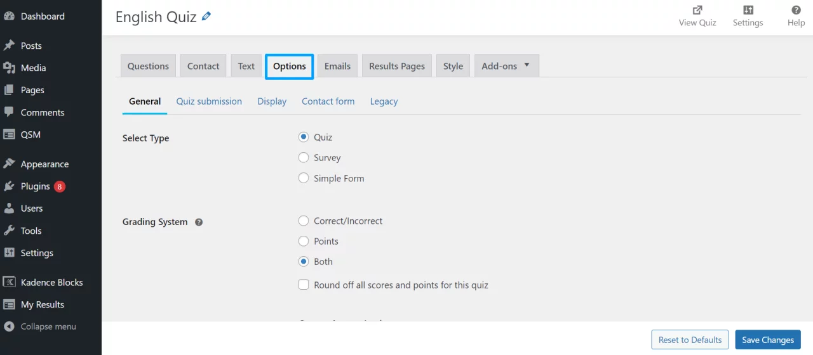813x355 pixels.
Task: Click the Collapse menu arrow icon
Action: pyautogui.click(x=10, y=326)
